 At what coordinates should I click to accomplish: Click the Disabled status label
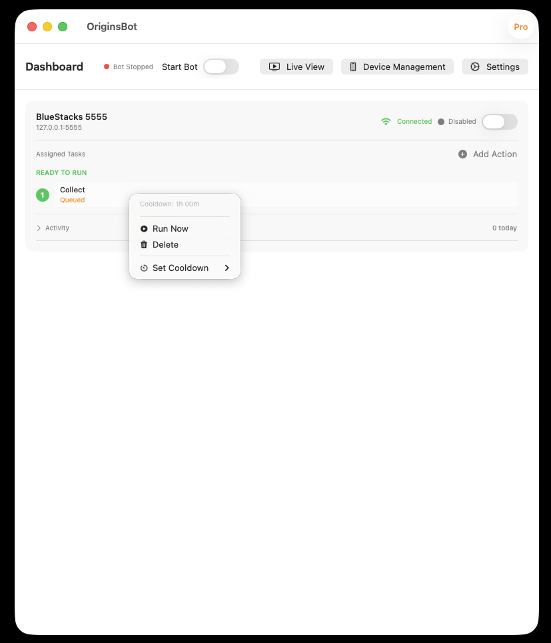(x=462, y=121)
